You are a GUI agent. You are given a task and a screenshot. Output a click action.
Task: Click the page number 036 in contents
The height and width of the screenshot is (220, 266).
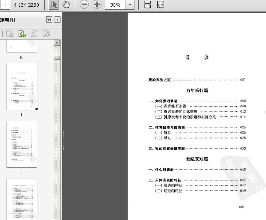coord(243,148)
